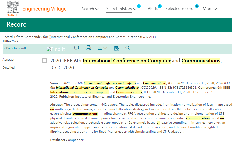Image resolution: width=232 pixels, height=146 pixels.
Task: Expand the Search dropdown menu
Action: coord(90,9)
